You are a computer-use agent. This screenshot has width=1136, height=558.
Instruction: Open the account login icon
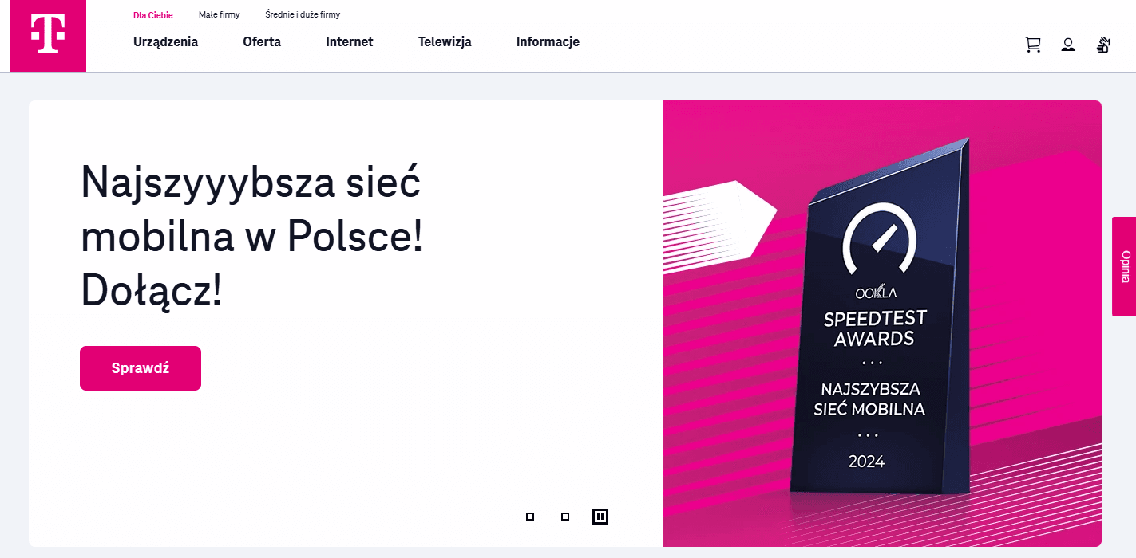pyautogui.click(x=1068, y=45)
